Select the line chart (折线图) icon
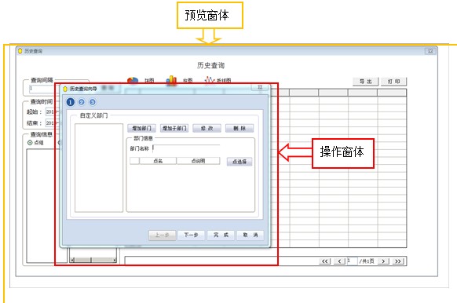457x303 pixels. (210, 80)
